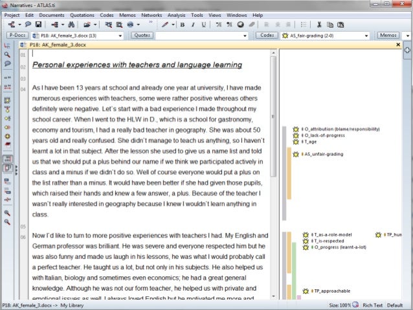This screenshot has height=310, width=413.
Task: Click gray quotation bar beside O_attribution codes
Action: tap(284, 173)
